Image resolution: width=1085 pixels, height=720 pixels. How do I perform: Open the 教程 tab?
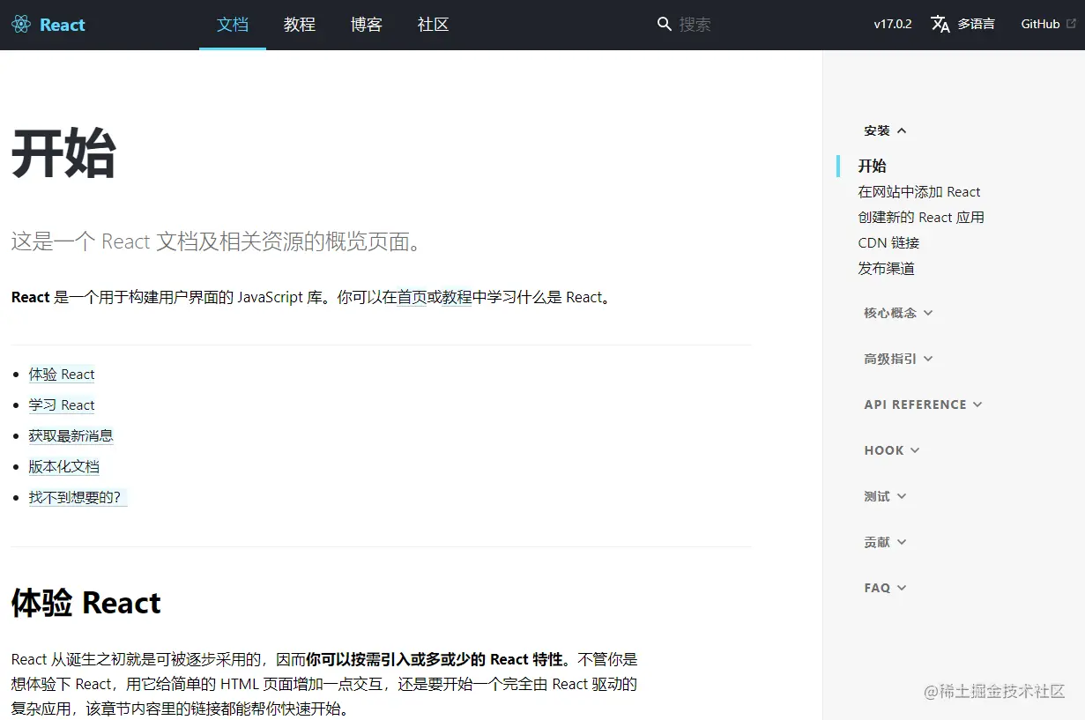[x=300, y=25]
